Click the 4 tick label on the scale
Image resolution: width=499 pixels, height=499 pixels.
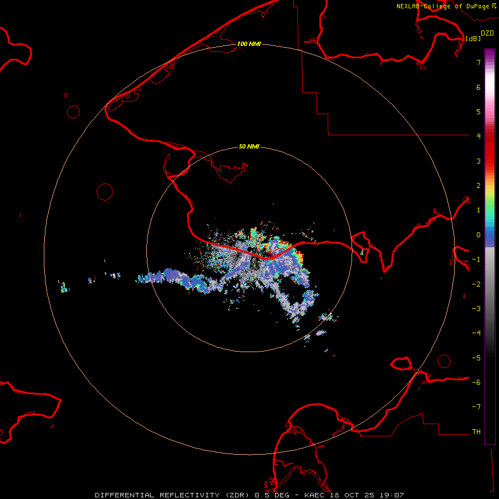coord(478,136)
